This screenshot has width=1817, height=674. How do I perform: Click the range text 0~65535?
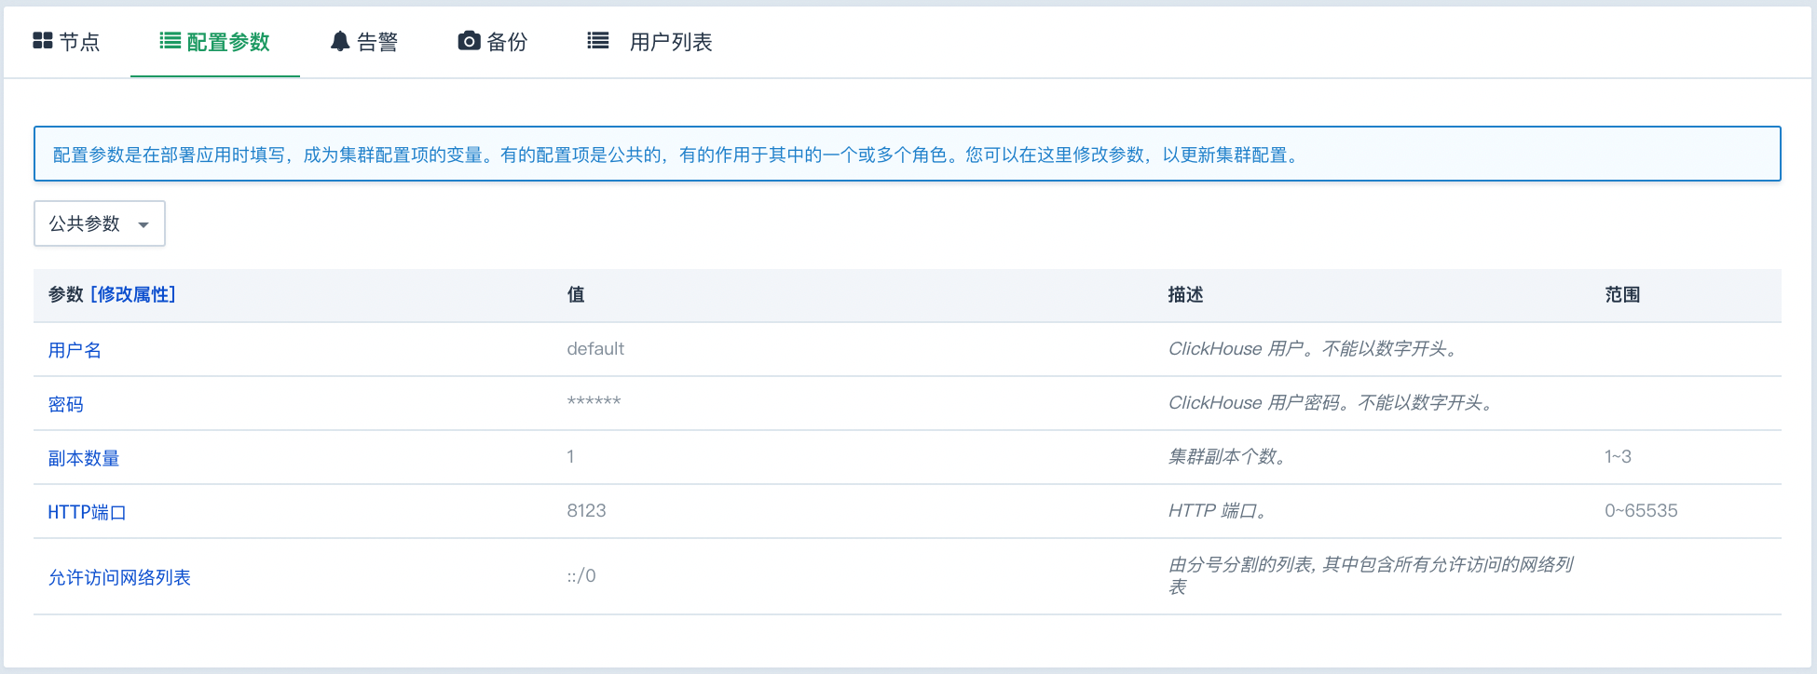coord(1641,511)
